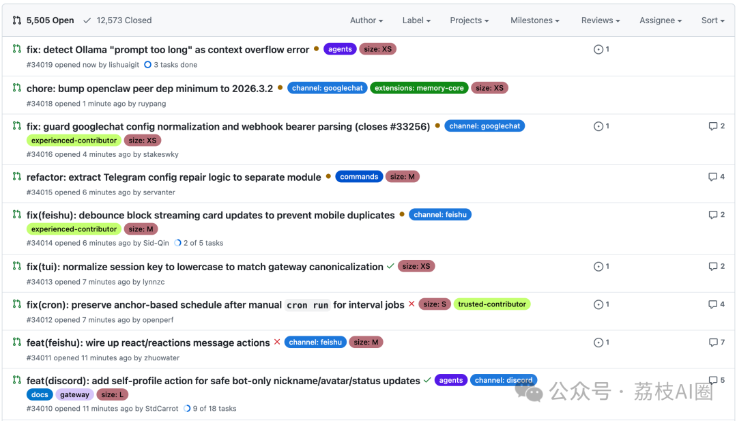737x421 pixels.
Task: Expand the Milestones filter dropdown
Action: click(535, 20)
